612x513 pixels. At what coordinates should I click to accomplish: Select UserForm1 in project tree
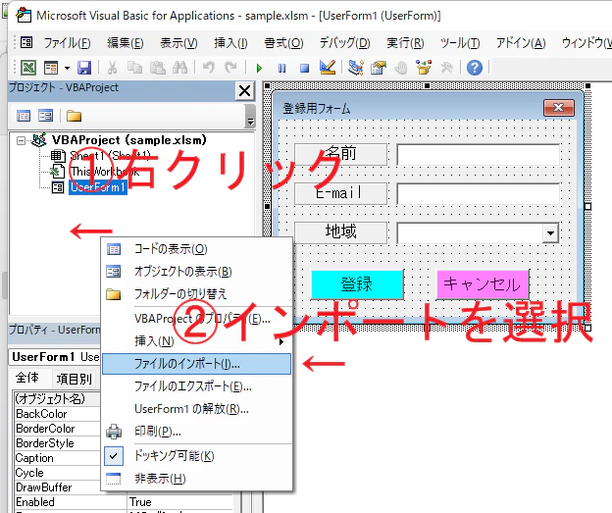click(97, 187)
